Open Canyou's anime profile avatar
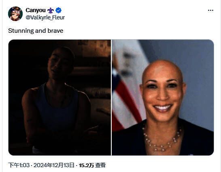221x172 pixels. tap(15, 14)
